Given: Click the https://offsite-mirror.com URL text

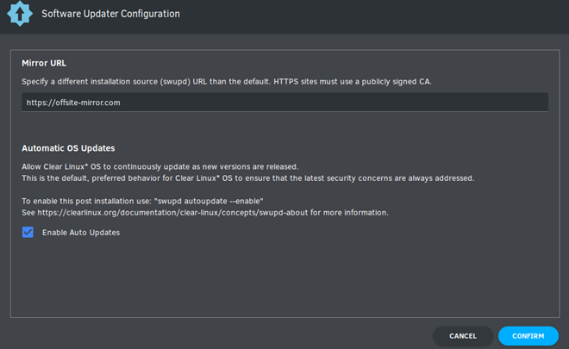Looking at the screenshot, I should click(73, 103).
